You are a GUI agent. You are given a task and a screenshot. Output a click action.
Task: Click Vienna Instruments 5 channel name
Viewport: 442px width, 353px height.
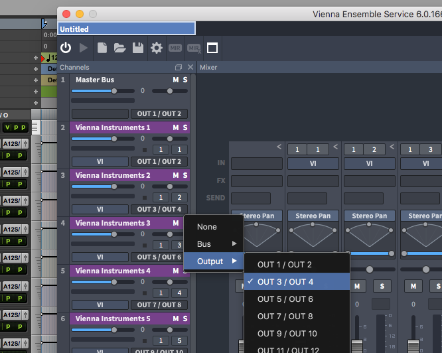point(113,318)
